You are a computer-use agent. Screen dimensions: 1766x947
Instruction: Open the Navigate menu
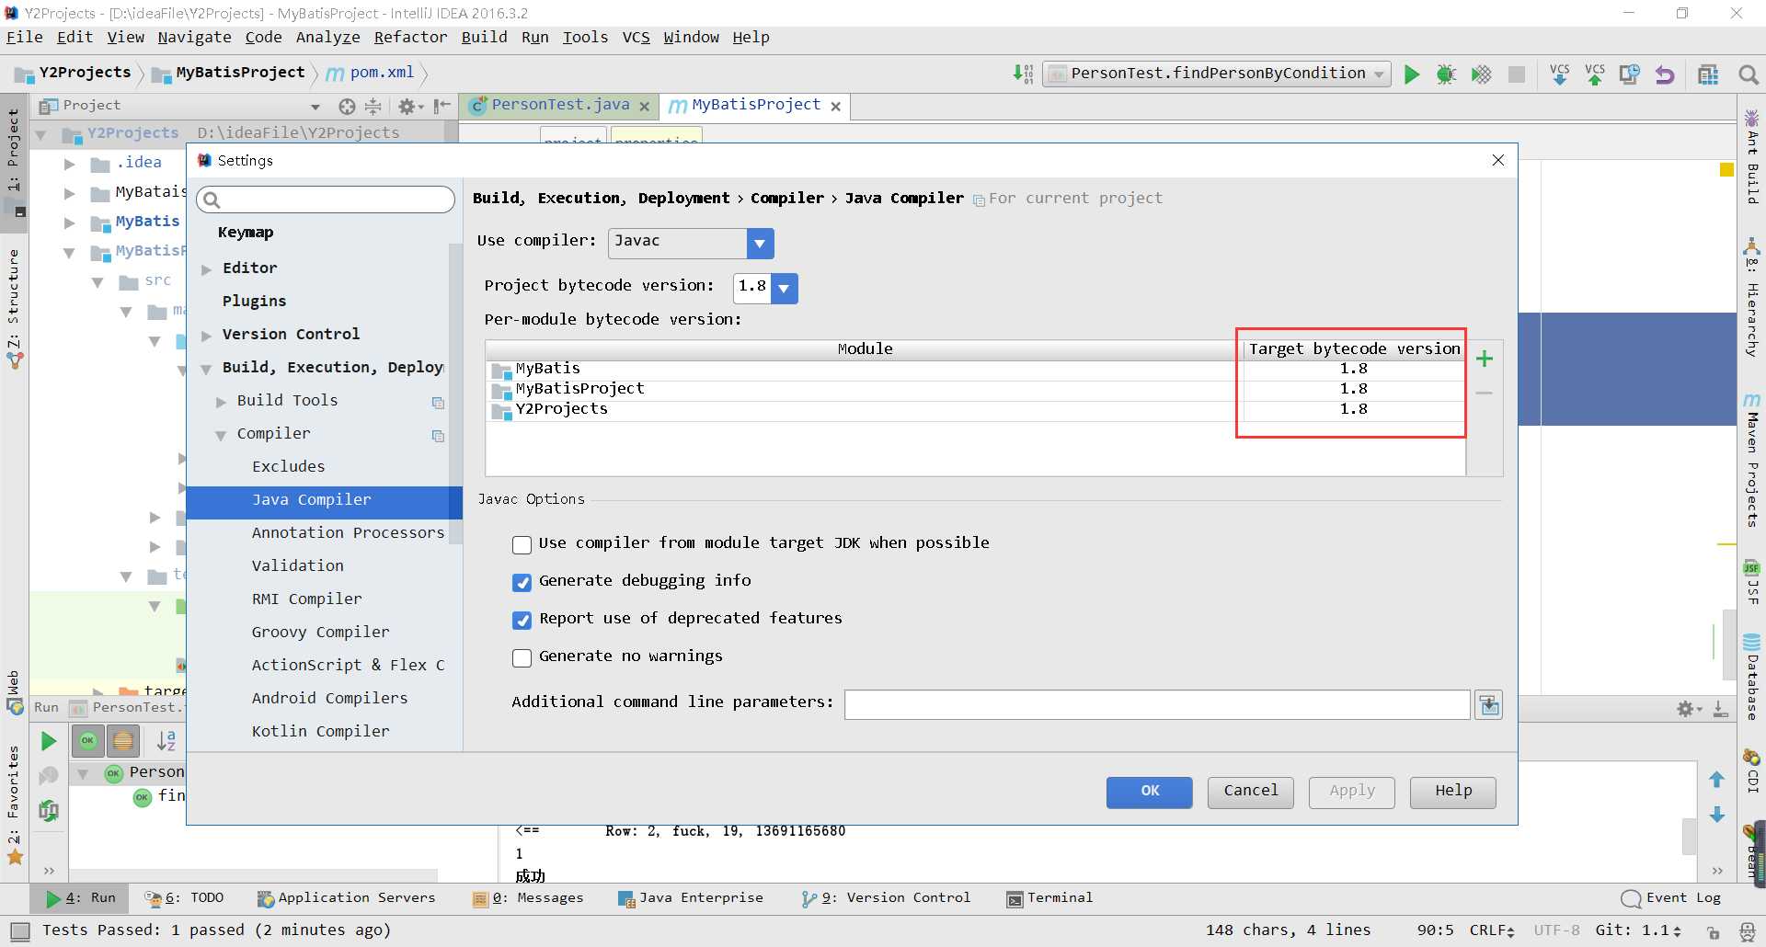tap(194, 37)
